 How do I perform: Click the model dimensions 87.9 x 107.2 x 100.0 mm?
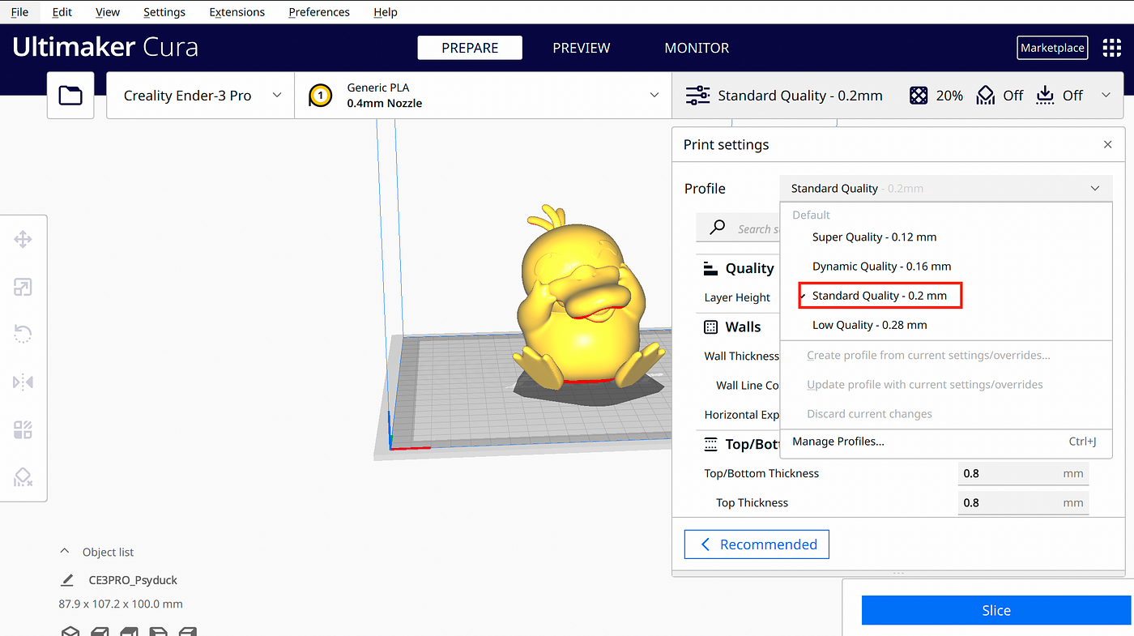tap(121, 604)
